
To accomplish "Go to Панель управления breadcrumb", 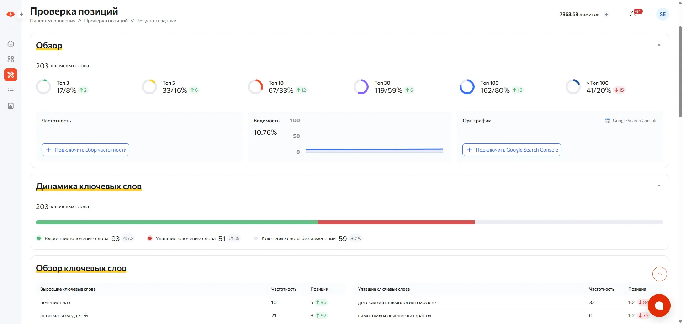I will click(53, 21).
